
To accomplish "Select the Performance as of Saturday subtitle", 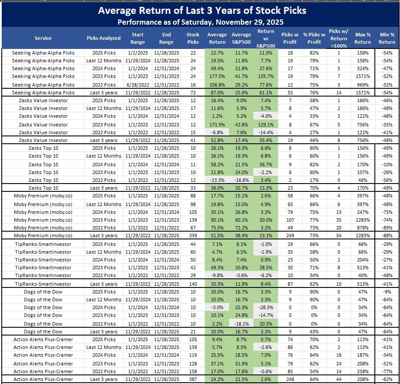I will [200, 22].
